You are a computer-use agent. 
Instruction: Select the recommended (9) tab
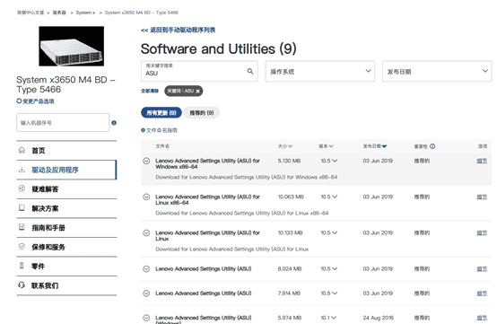coord(202,112)
